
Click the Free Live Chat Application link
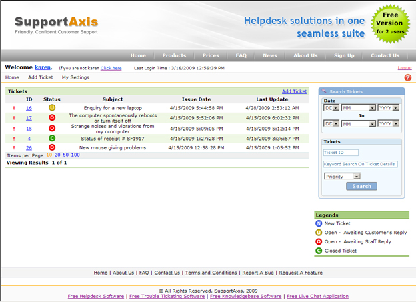tap(317, 296)
